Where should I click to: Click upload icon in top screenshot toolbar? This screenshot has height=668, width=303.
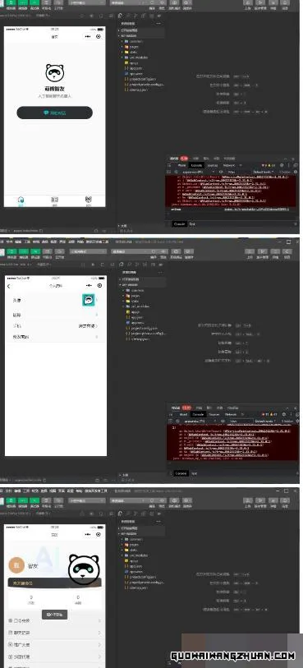point(249,2)
